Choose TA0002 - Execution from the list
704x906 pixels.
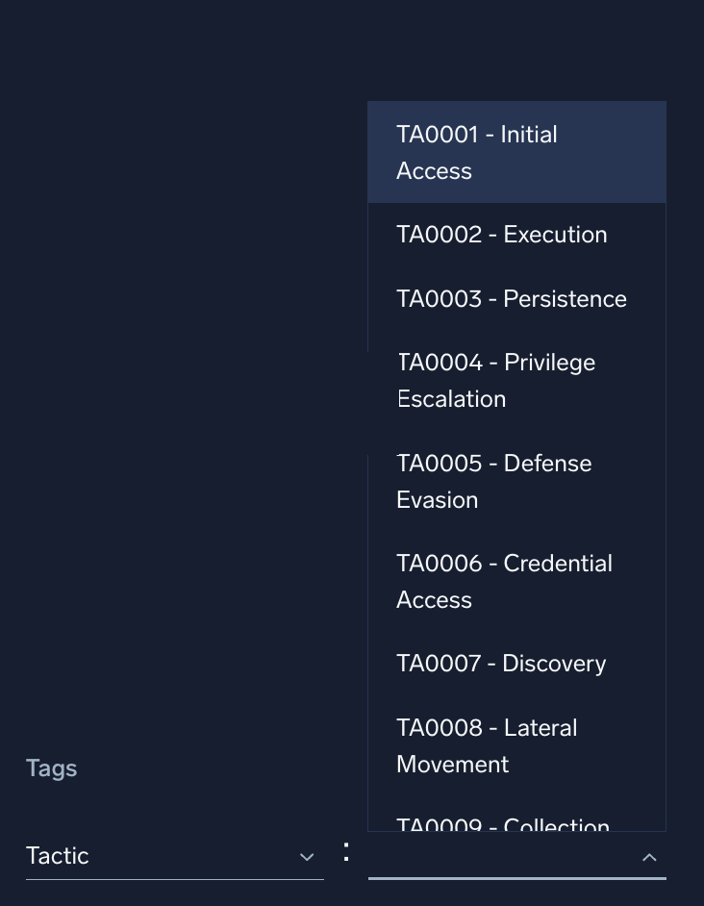point(501,234)
